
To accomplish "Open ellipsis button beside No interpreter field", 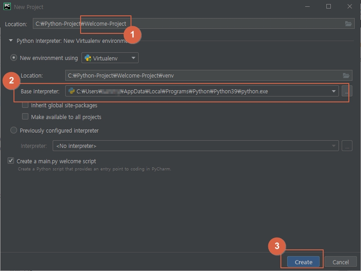I will coord(347,146).
